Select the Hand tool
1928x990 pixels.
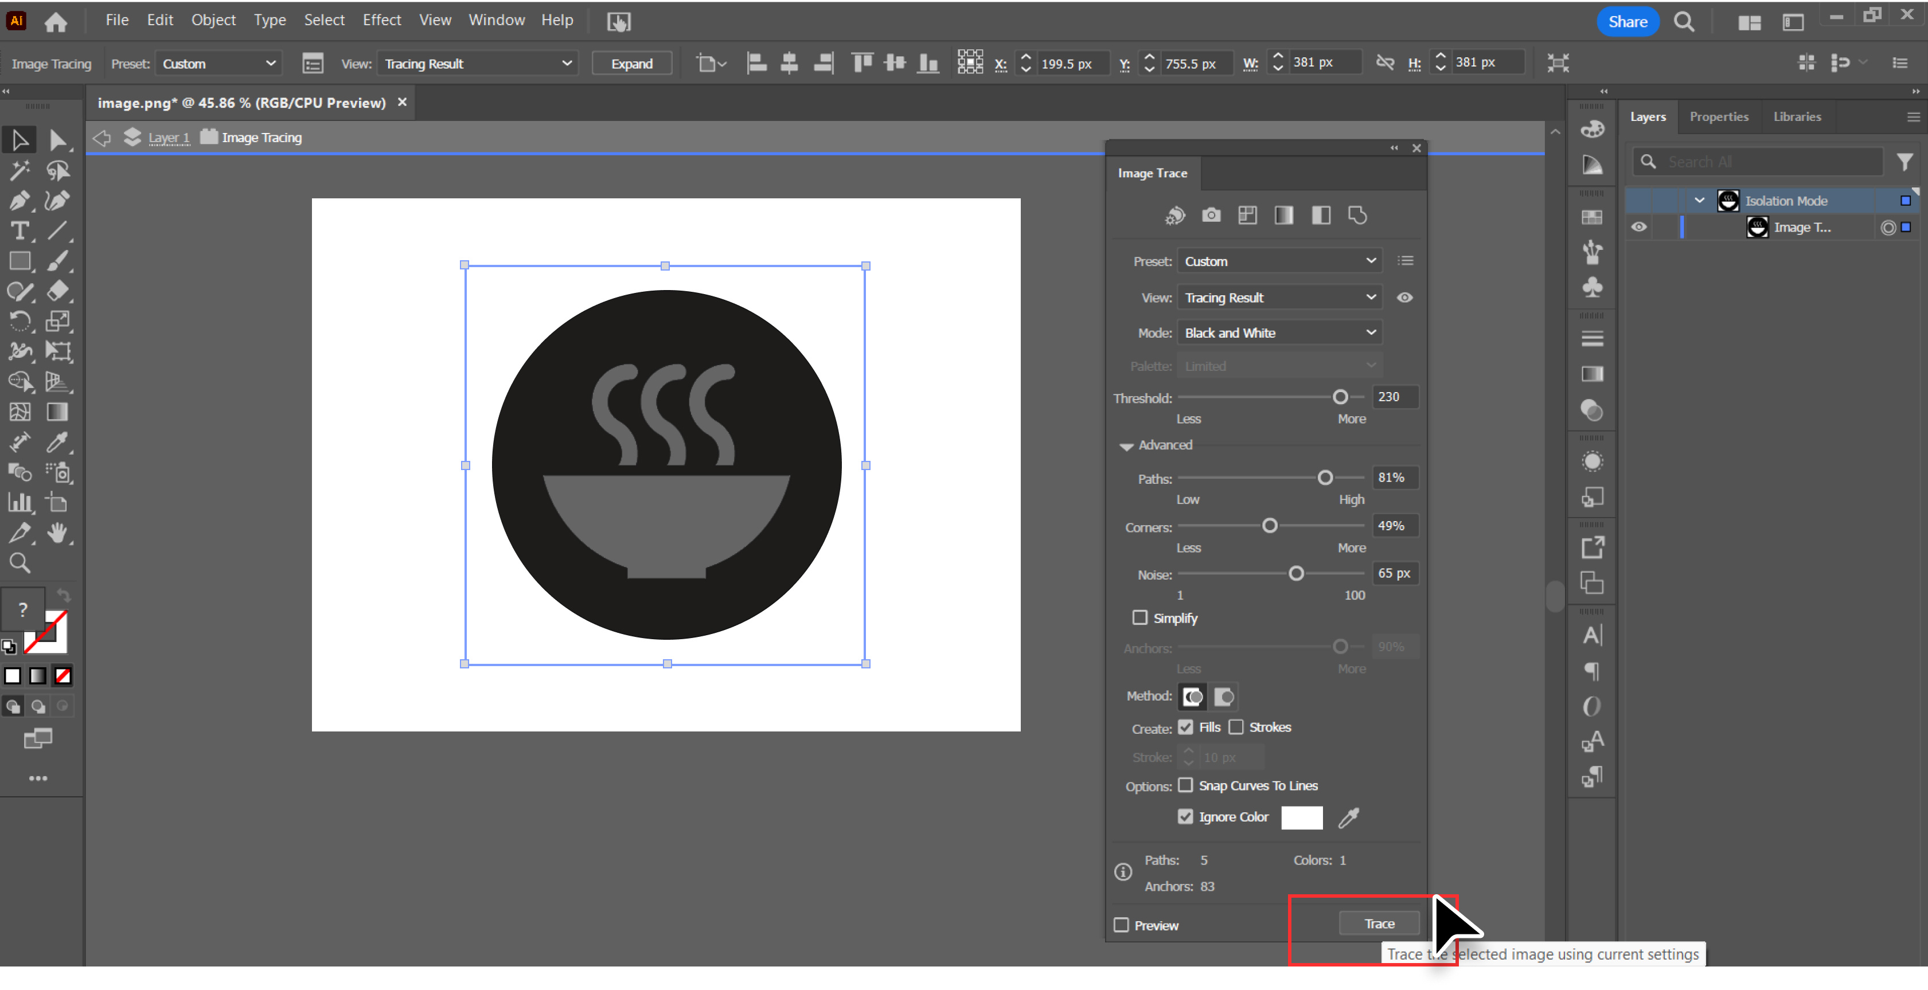click(x=57, y=533)
